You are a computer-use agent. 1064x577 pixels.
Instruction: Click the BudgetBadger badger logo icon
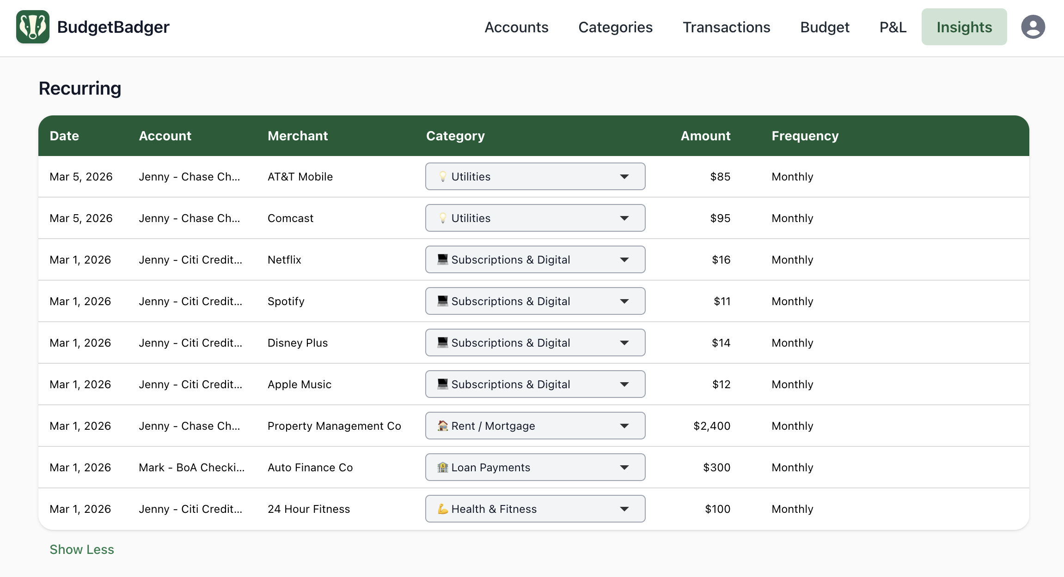[x=32, y=27]
